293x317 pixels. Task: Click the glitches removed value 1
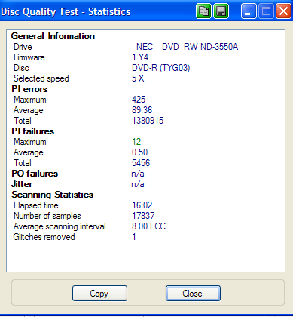[x=134, y=237]
